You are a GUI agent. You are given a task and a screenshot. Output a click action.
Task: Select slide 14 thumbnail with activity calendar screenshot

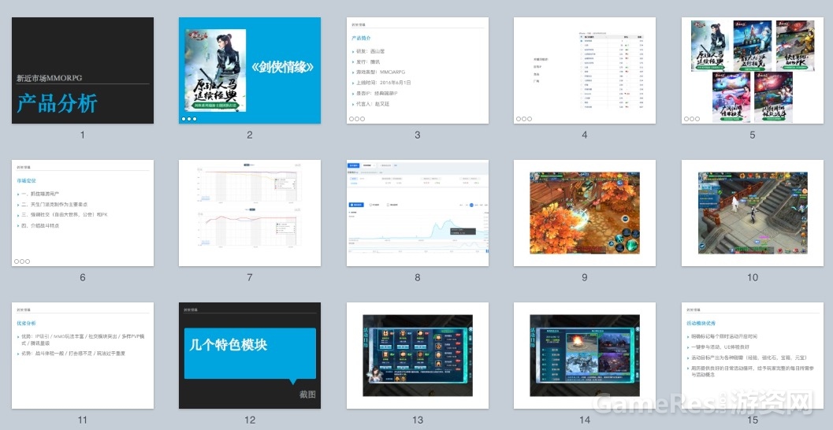[585, 356]
